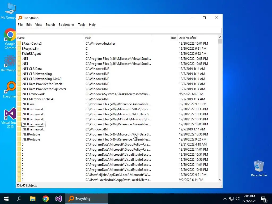The height and width of the screenshot is (204, 272).
Task: Select the .NET CLR Networking 4.0.0.0 folder icon
Action: [x=19, y=79]
